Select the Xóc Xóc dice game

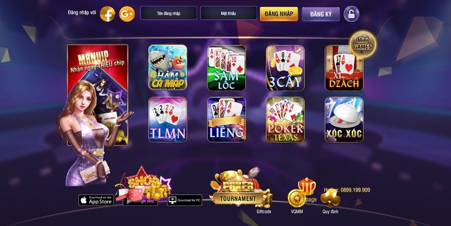coord(344,120)
